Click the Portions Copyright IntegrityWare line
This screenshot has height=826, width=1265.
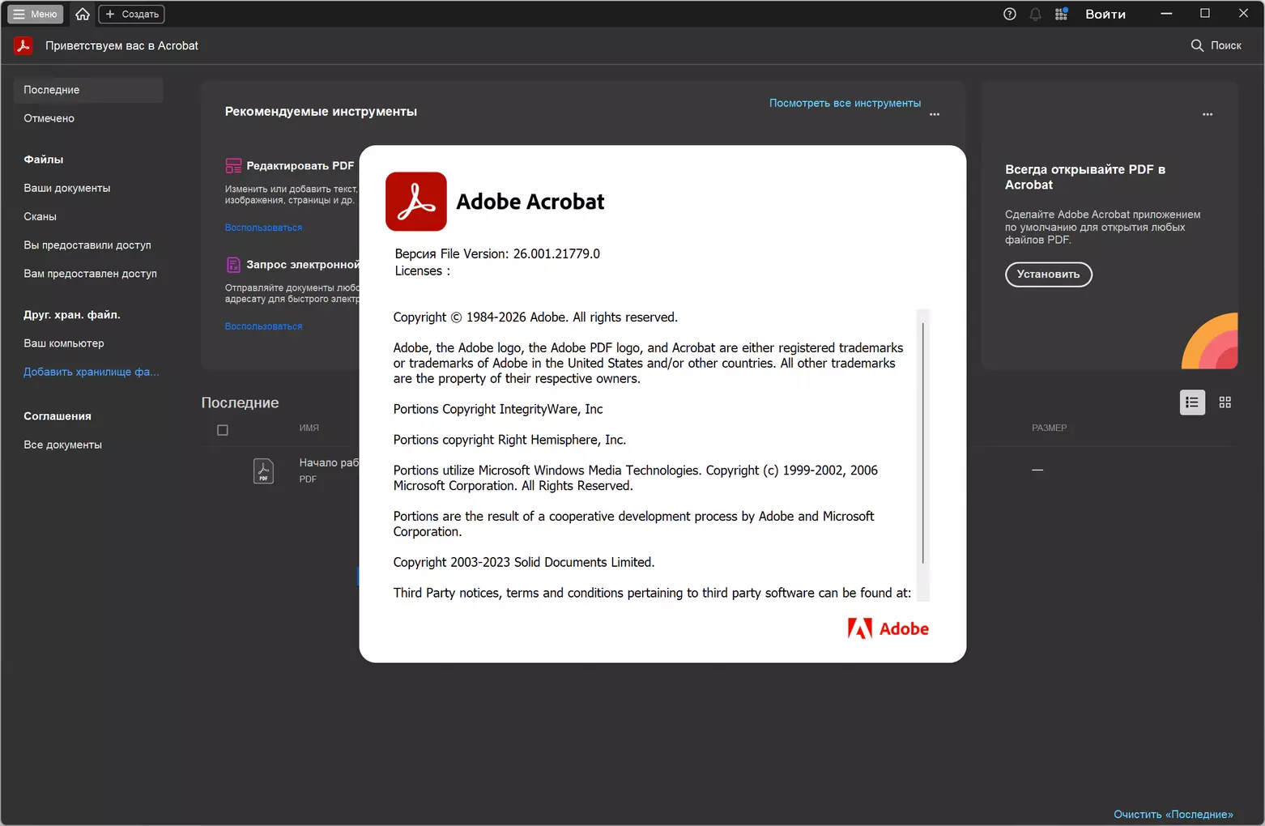pos(498,409)
